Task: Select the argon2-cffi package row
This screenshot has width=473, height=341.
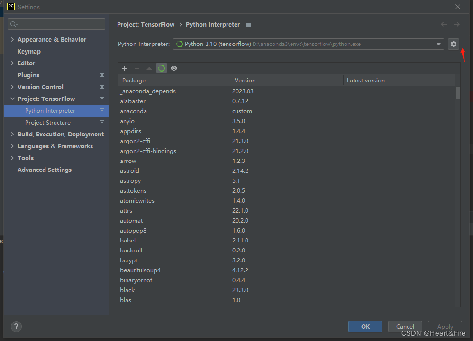Action: (x=287, y=141)
